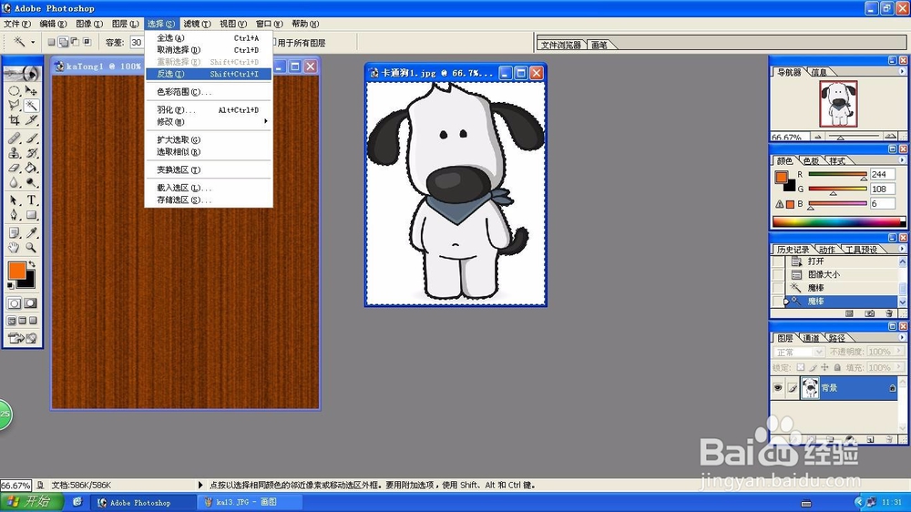Switch to 路径 tab
Image resolution: width=911 pixels, height=512 pixels.
(836, 338)
